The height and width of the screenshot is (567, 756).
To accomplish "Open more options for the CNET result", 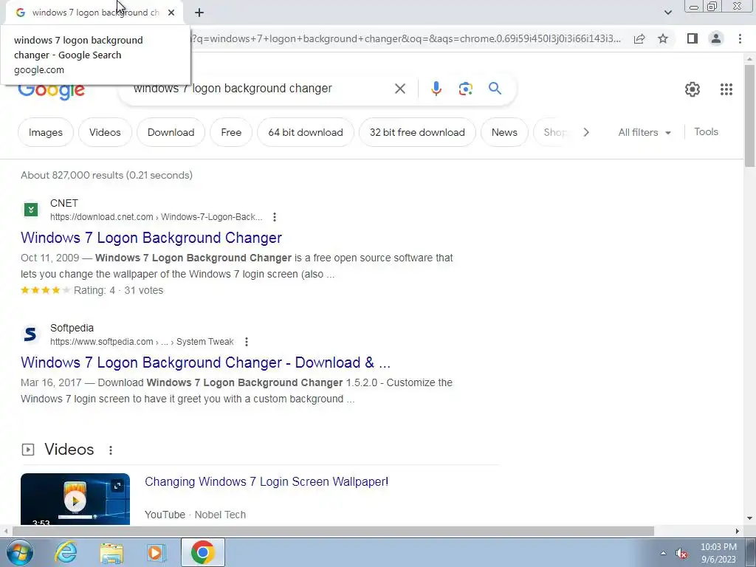I will click(x=275, y=217).
